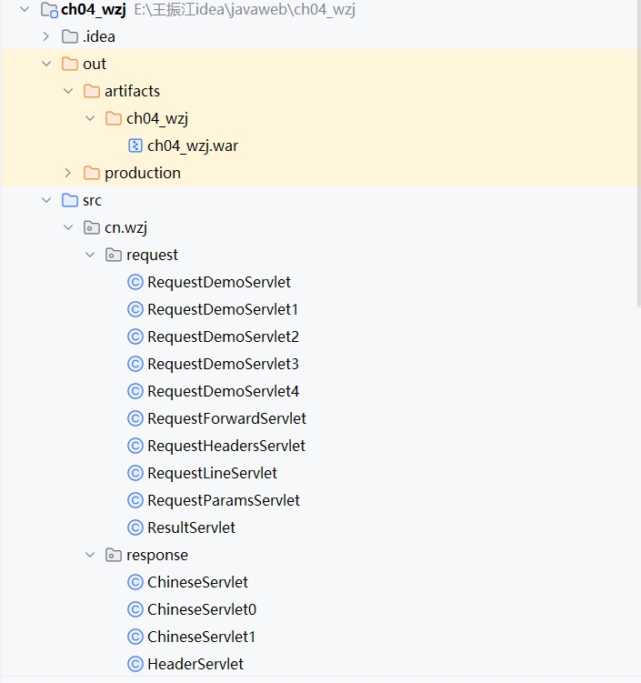Select RequestHeadersServlet in the tree
641x683 pixels.
click(225, 446)
